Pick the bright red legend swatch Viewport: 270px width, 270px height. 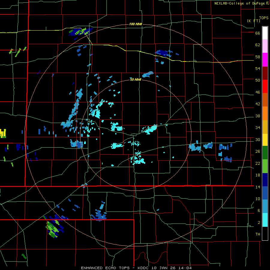[x=265, y=86]
